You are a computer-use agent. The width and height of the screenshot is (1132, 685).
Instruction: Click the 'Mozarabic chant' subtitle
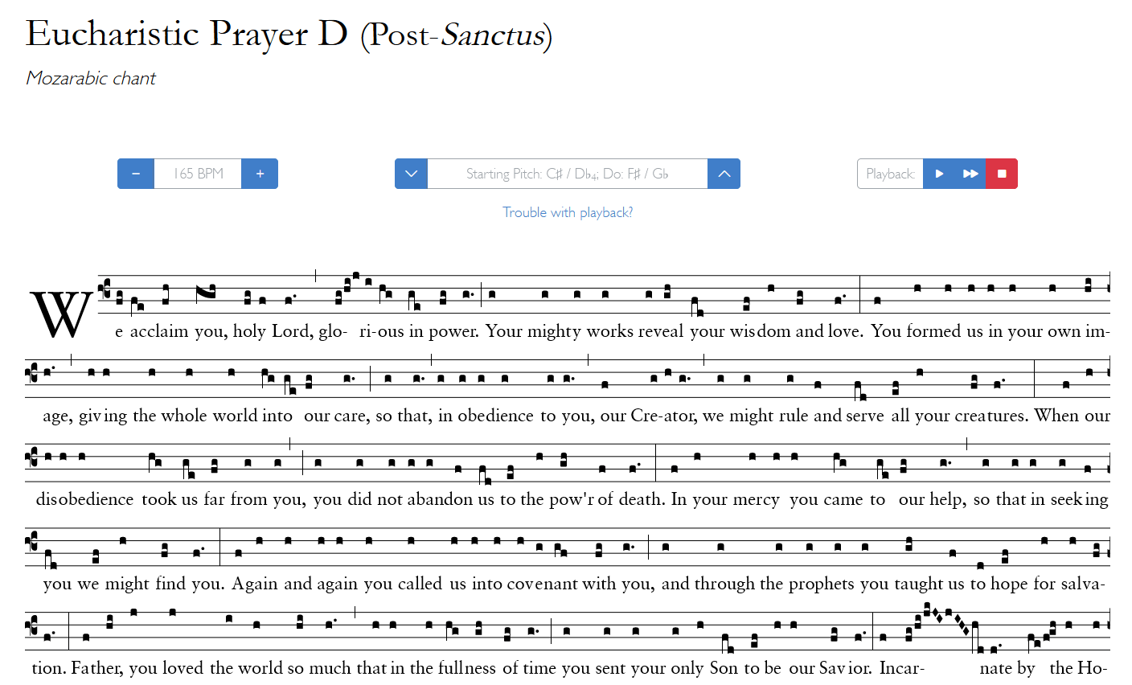coord(91,78)
